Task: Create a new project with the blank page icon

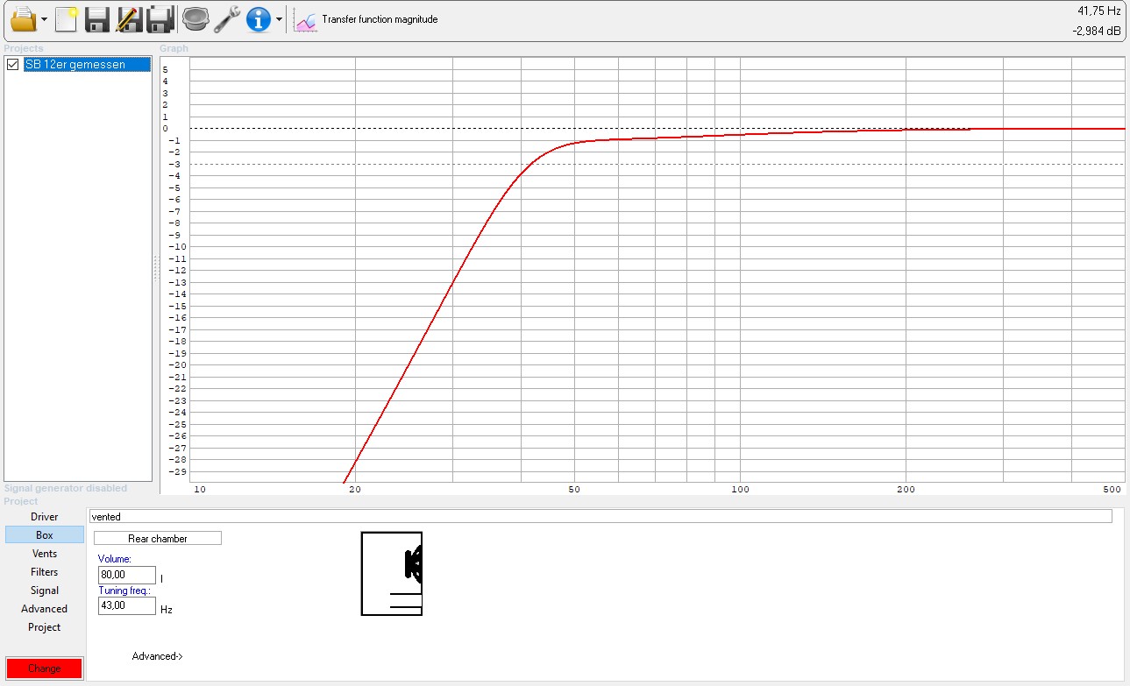Action: (x=66, y=18)
